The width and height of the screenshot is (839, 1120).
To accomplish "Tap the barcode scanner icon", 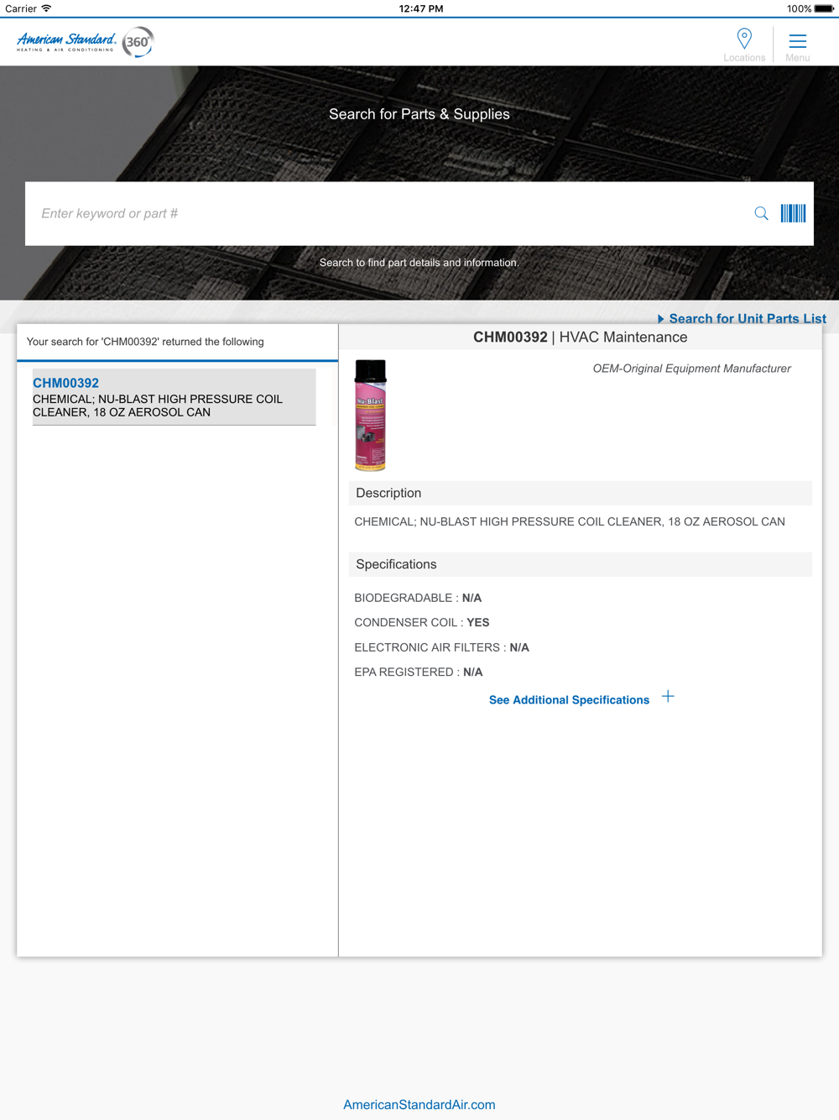I will (793, 213).
